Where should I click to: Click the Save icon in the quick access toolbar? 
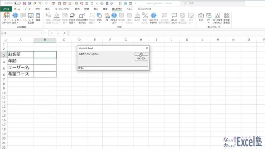[x=24, y=3]
